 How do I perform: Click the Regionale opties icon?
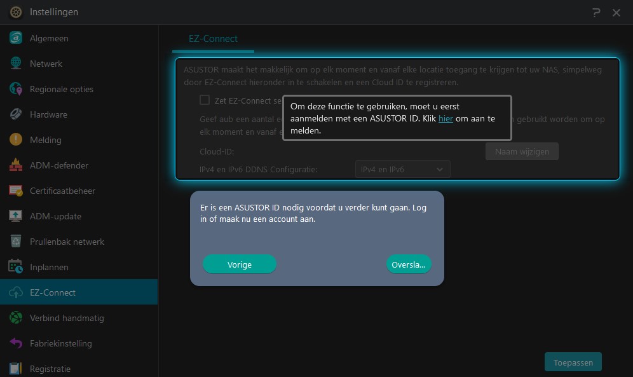[16, 89]
